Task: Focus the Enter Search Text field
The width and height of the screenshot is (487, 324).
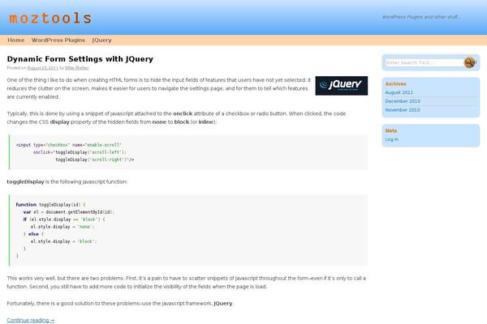Action: pyautogui.click(x=425, y=62)
